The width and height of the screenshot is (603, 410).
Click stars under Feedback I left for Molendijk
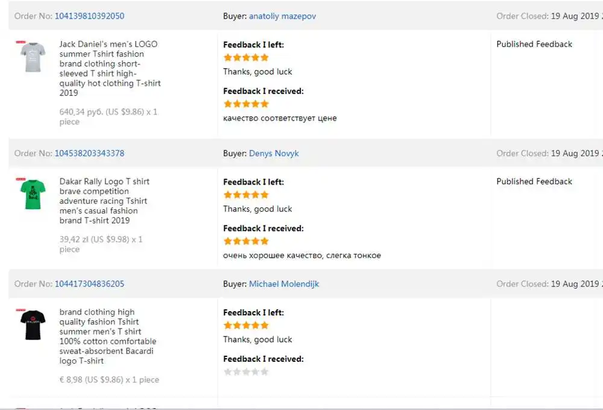(246, 326)
